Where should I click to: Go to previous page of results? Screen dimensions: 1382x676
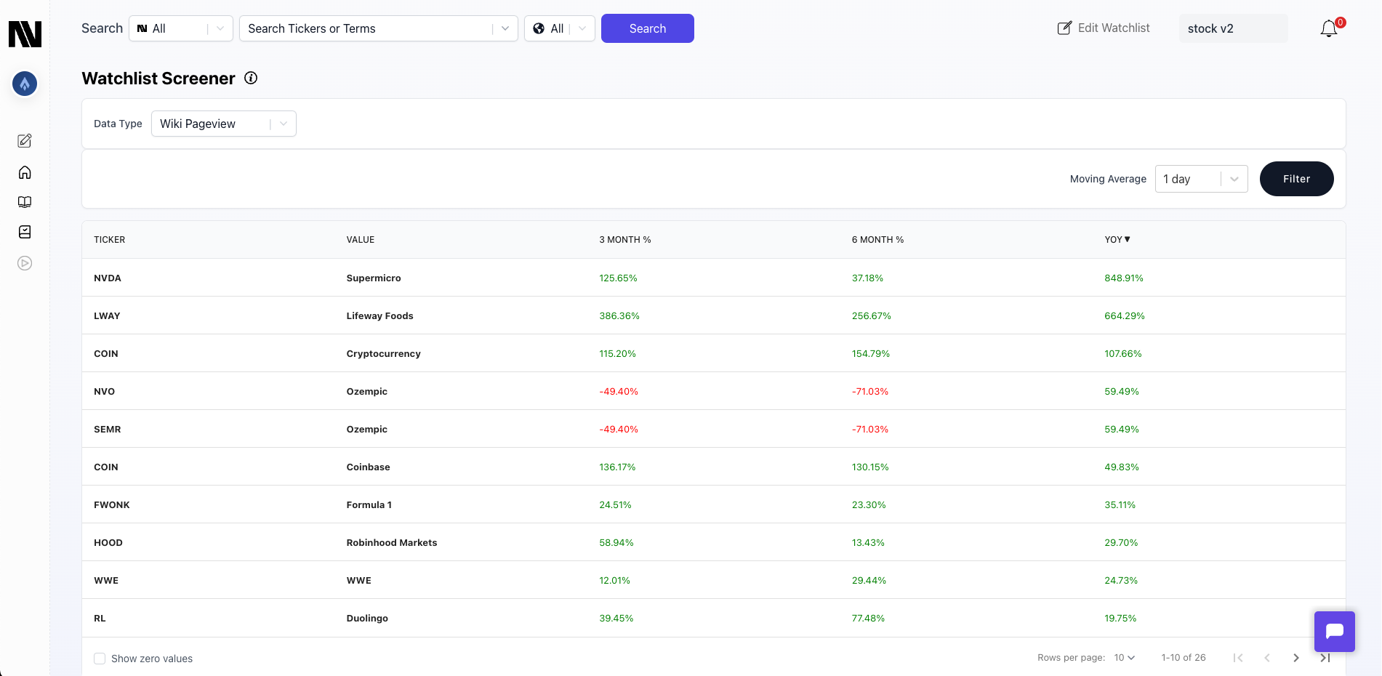(x=1267, y=658)
